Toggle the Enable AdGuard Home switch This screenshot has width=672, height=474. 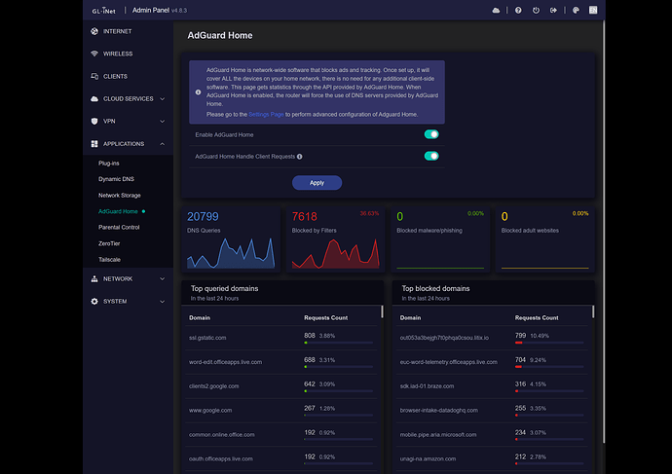click(x=431, y=135)
